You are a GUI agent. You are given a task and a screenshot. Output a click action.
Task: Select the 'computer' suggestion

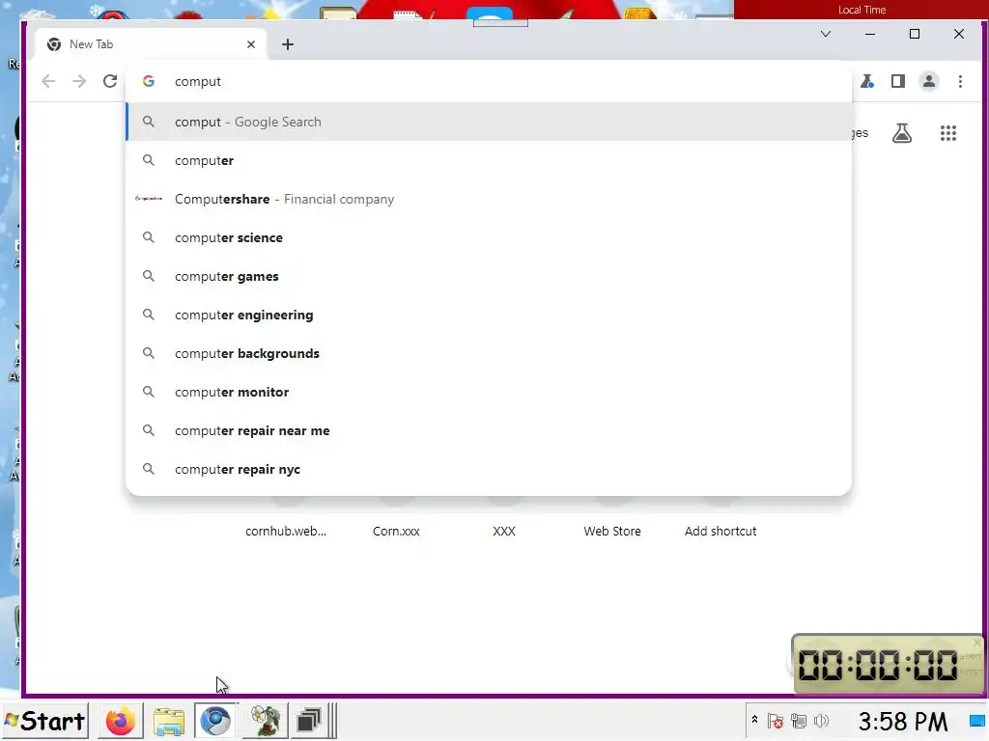coord(489,161)
